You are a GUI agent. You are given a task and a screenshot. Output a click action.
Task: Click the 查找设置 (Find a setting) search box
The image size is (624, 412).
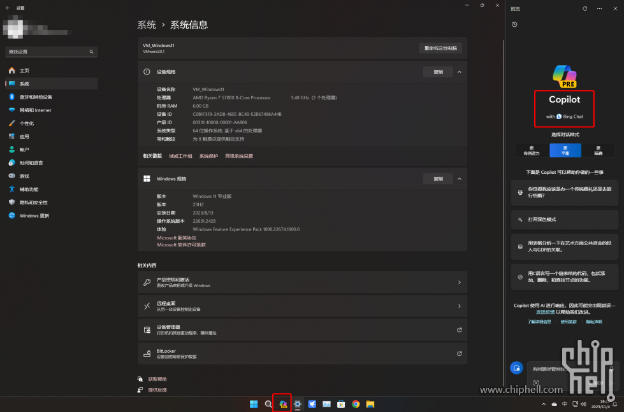52,52
